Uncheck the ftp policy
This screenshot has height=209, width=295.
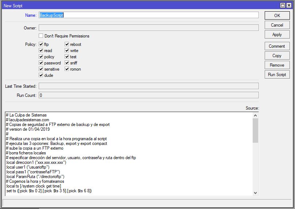coord(41,44)
